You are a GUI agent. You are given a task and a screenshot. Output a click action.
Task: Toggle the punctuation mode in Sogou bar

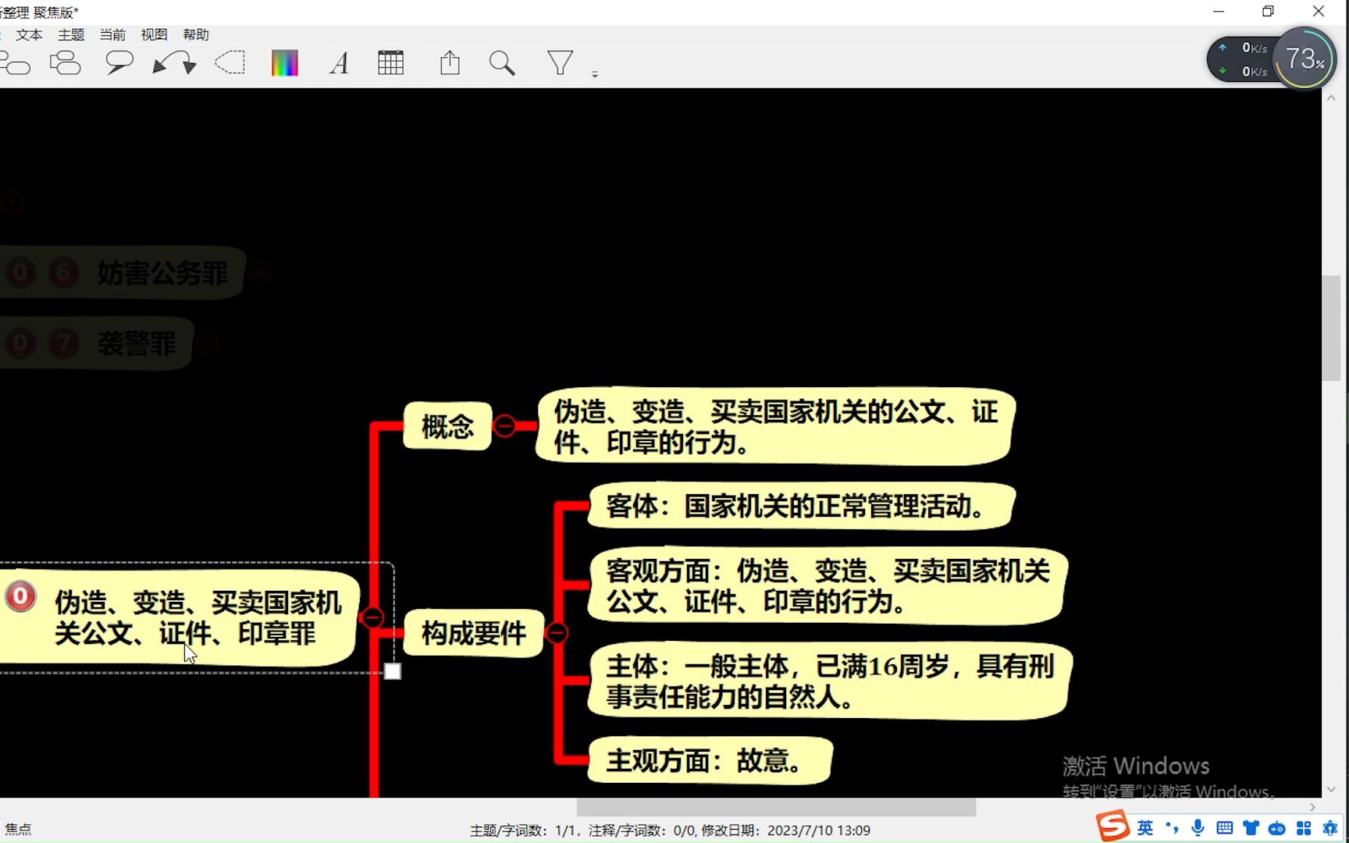1172,828
